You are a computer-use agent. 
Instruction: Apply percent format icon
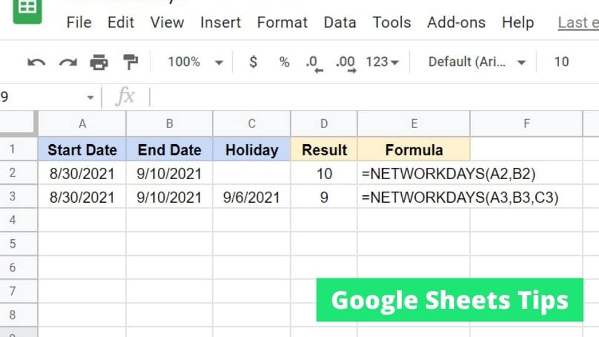(x=285, y=62)
